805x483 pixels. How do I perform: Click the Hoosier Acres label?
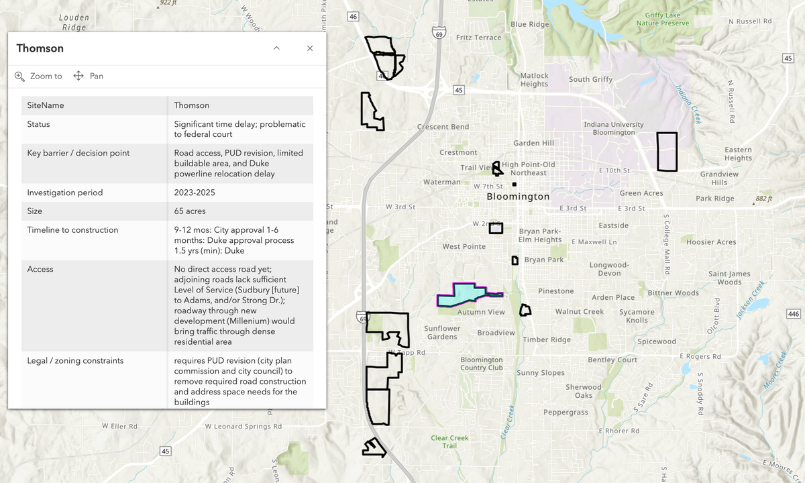pos(711,242)
